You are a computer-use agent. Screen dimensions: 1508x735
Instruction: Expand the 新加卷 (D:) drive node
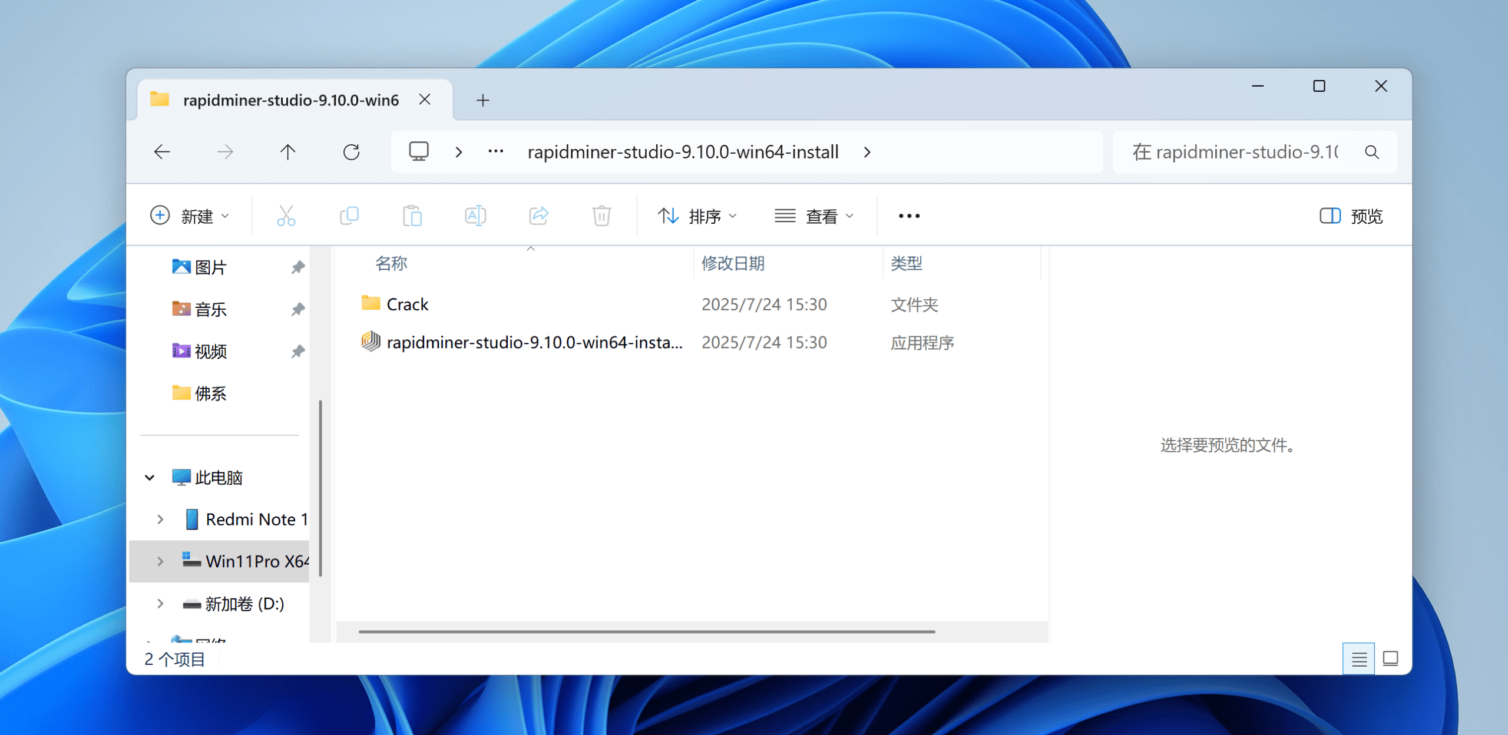[x=160, y=604]
